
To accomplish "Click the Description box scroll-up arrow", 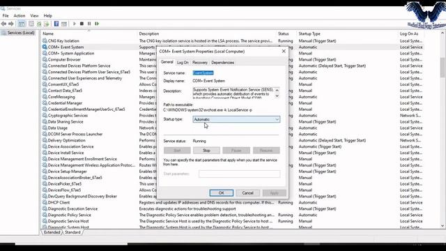I will pyautogui.click(x=277, y=90).
